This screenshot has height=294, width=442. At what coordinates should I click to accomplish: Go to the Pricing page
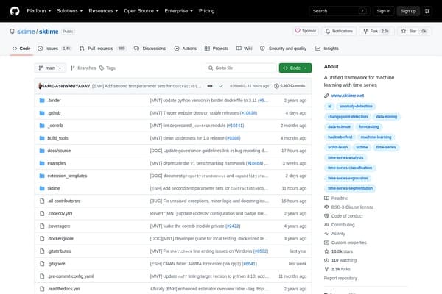tap(206, 11)
